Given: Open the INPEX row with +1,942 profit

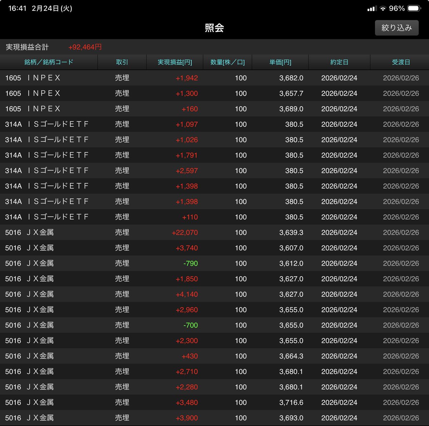Looking at the screenshot, I should click(x=214, y=78).
